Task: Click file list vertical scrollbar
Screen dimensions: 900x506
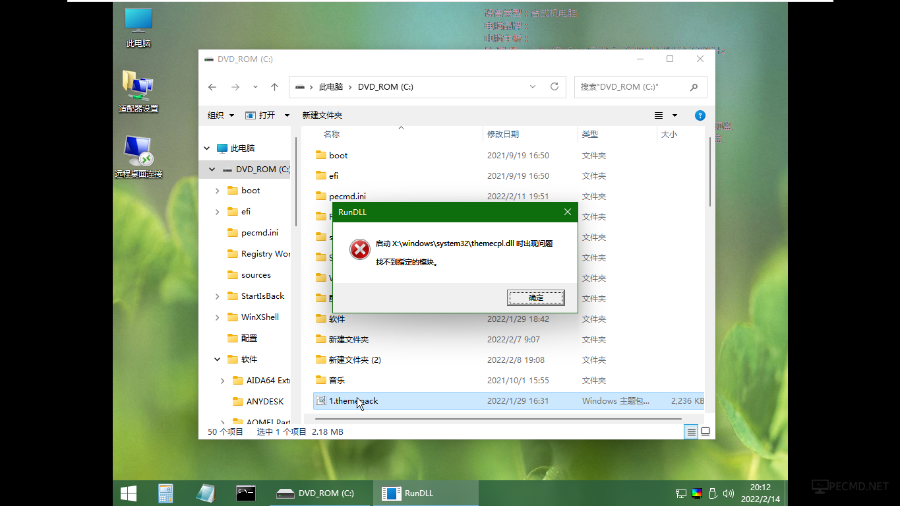Action: 710,172
